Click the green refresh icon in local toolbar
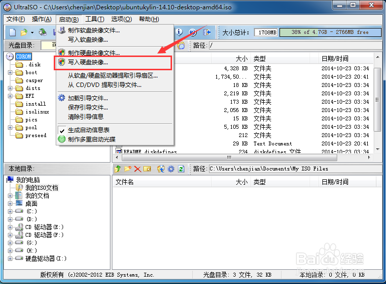 [181, 169]
